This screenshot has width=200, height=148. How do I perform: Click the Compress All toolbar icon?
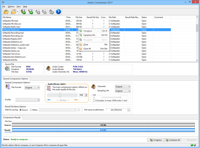pyautogui.click(x=30, y=12)
